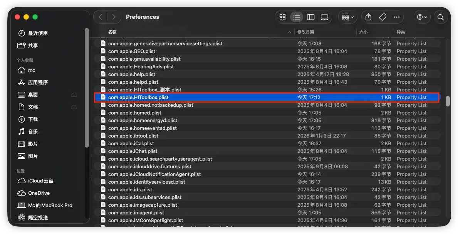458x234 pixels.
Task: Open iCloud云盘 in the sidebar
Action: (x=36, y=181)
